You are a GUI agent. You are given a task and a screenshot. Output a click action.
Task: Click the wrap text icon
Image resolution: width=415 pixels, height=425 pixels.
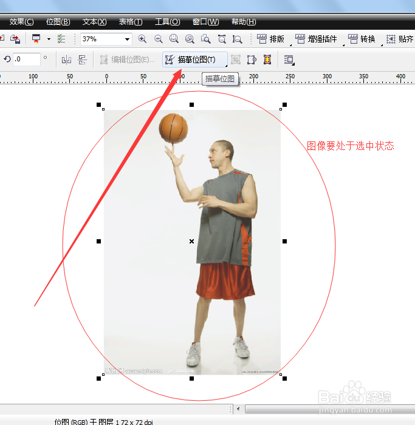click(x=289, y=60)
